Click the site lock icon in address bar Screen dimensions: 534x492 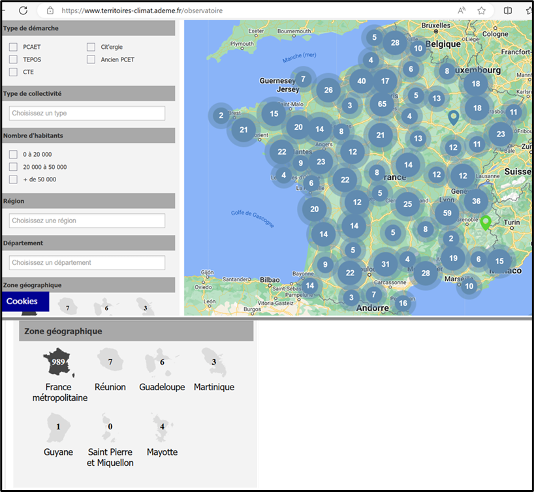point(50,10)
